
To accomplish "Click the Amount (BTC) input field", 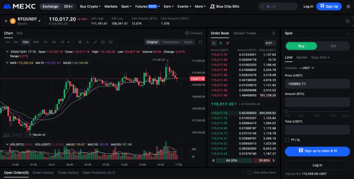I will (x=317, y=102).
